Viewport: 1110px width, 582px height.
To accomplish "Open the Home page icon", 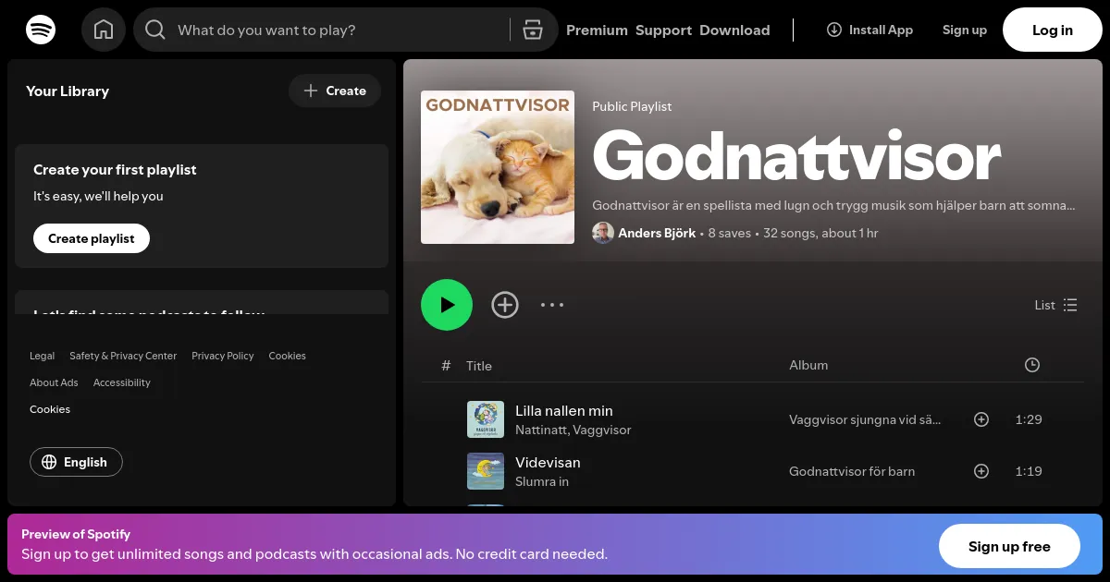I will coord(104,30).
